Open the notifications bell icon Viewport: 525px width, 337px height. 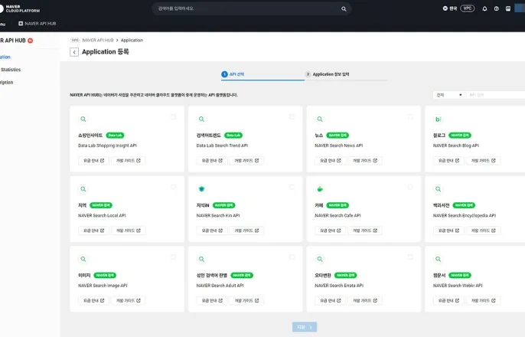[x=484, y=8]
